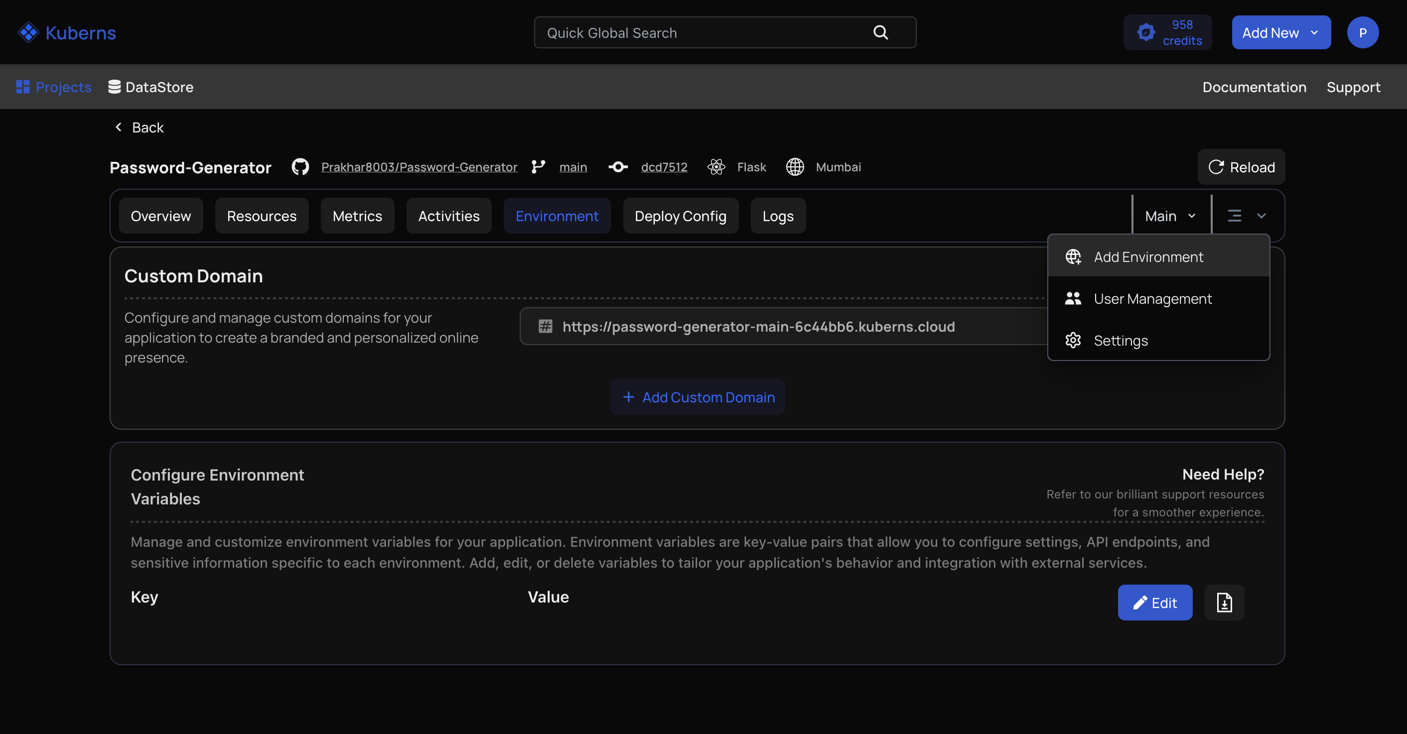Click the Value column header
Image resolution: width=1407 pixels, height=734 pixels.
pos(548,597)
